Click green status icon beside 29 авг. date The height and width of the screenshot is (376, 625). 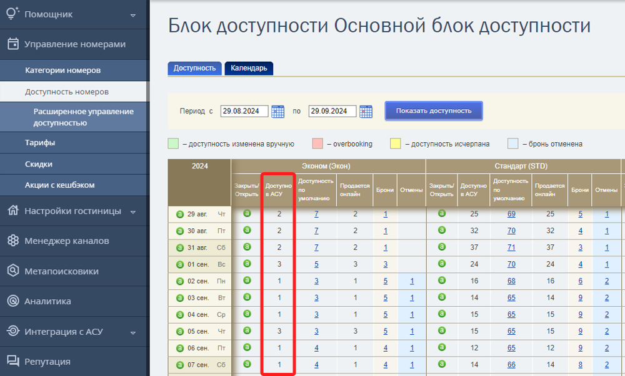[x=180, y=215]
